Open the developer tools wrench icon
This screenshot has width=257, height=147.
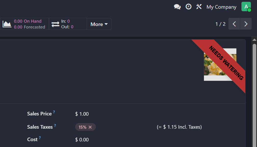coord(199,7)
